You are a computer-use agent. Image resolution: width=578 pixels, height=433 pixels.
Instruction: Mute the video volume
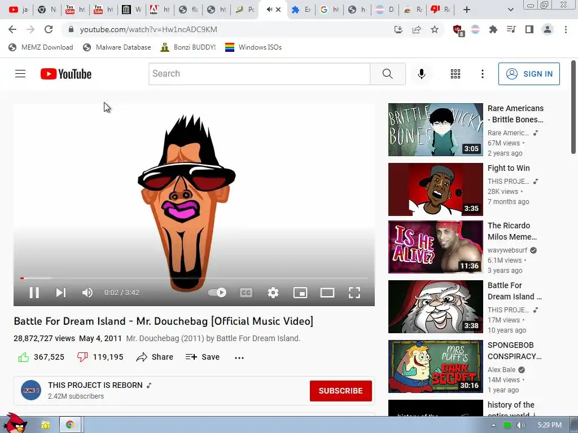point(87,293)
